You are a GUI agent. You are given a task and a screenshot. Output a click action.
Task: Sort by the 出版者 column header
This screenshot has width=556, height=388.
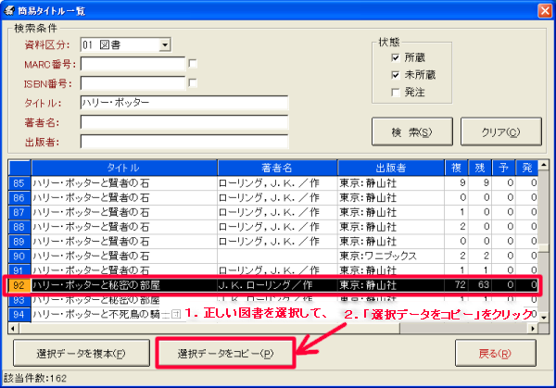pyautogui.click(x=391, y=168)
